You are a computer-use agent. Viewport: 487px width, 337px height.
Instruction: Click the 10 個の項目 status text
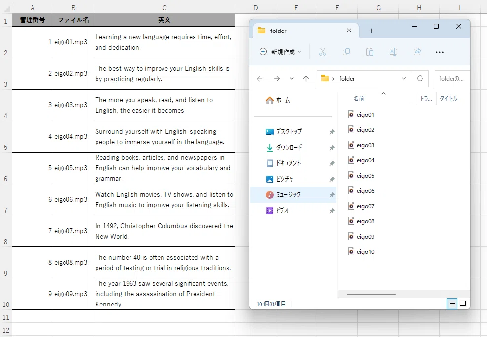[271, 304]
